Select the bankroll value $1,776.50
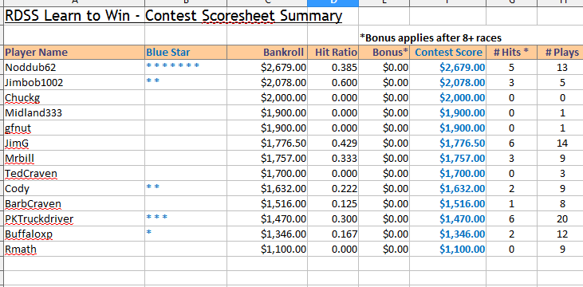Image resolution: width=583 pixels, height=287 pixels. (x=267, y=143)
